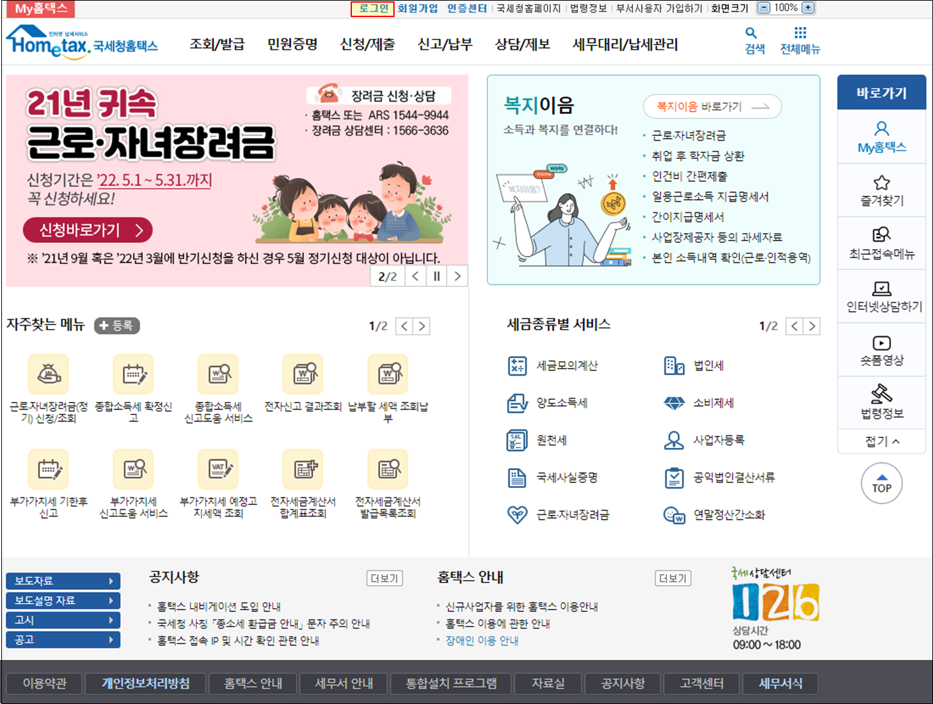Screen dimensions: 933x704
Task: Click the 납부할 세액 조회납부 icon
Action: tap(388, 374)
